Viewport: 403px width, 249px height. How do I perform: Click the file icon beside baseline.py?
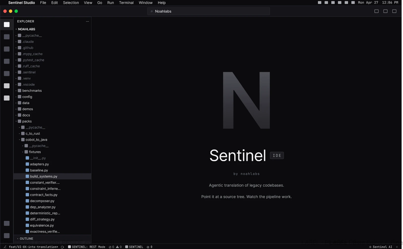point(27,170)
